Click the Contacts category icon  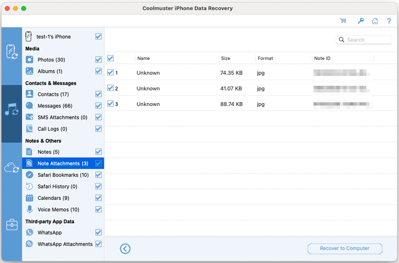pos(29,94)
